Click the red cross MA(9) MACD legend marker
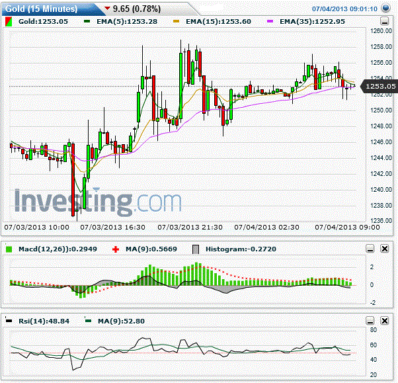 click(x=116, y=249)
